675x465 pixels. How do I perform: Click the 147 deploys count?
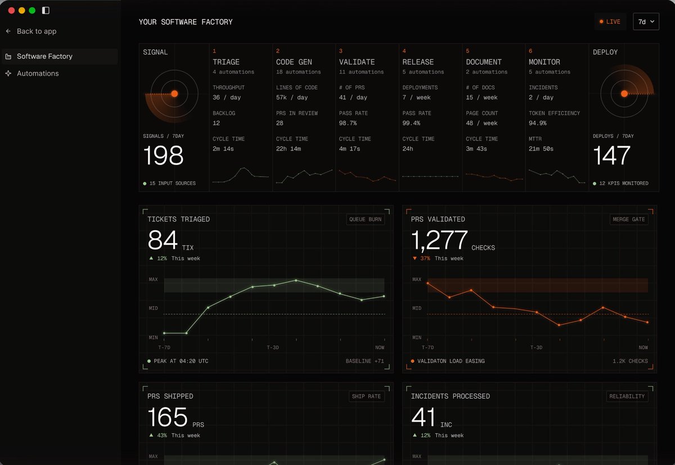click(x=612, y=155)
